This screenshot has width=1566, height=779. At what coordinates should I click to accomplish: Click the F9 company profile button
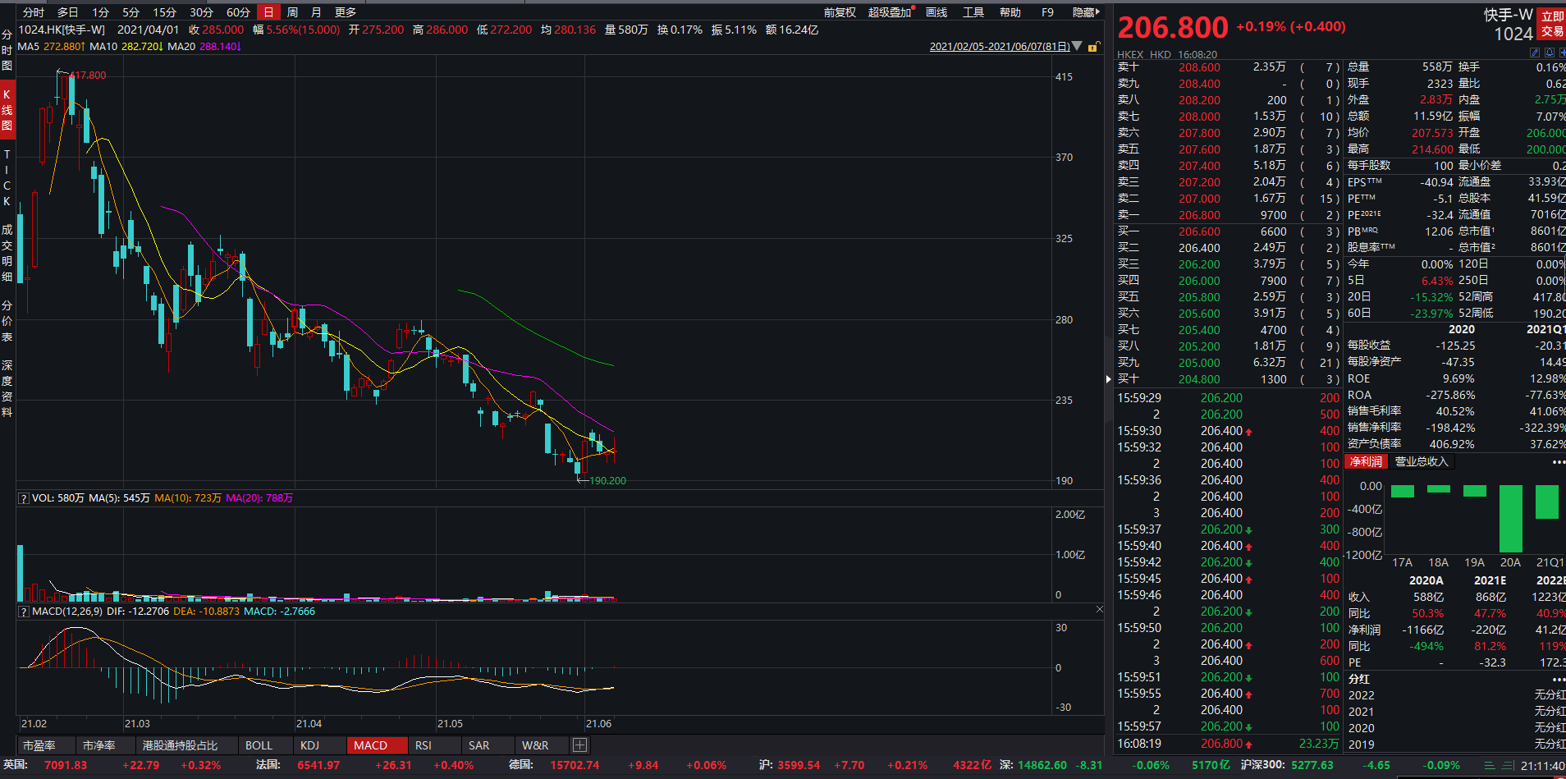tap(1047, 12)
